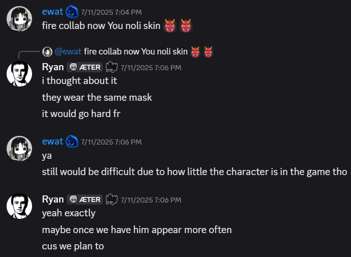Jump to original via reply preview text
The height and width of the screenshot is (257, 351).
(x=135, y=51)
